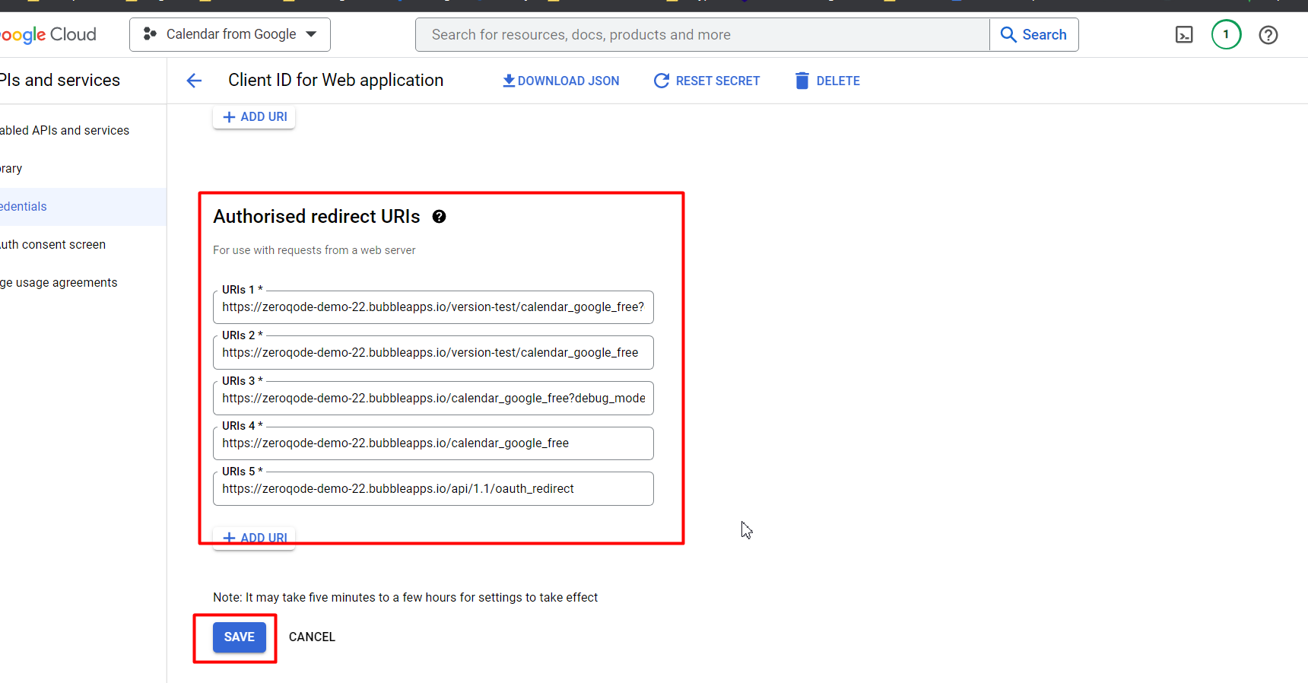Open the help question mark icon
Screen dimensions: 1308x683
[x=1268, y=35]
